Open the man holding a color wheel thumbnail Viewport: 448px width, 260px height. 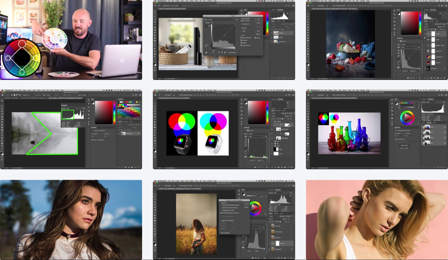71,40
